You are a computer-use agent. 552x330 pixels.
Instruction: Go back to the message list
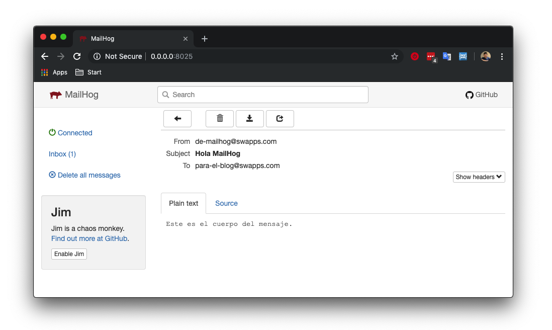[x=177, y=119]
